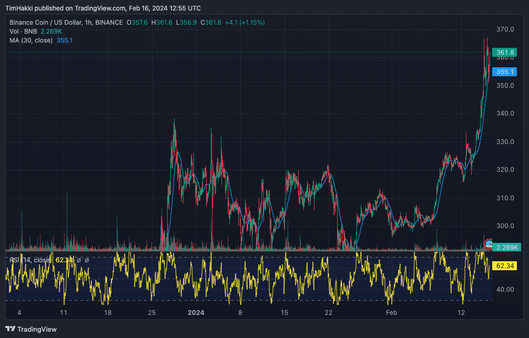Click the 22 date label on time axis

pyautogui.click(x=328, y=313)
